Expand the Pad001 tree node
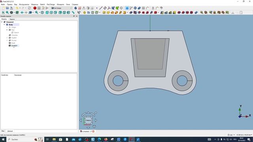 click(7, 38)
